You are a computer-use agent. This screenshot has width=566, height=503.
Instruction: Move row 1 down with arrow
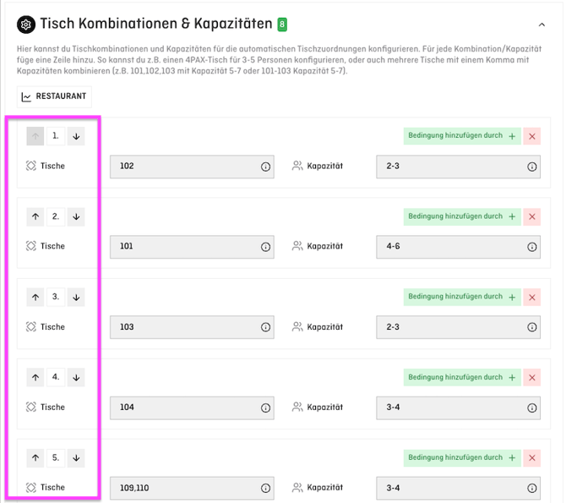pos(76,136)
